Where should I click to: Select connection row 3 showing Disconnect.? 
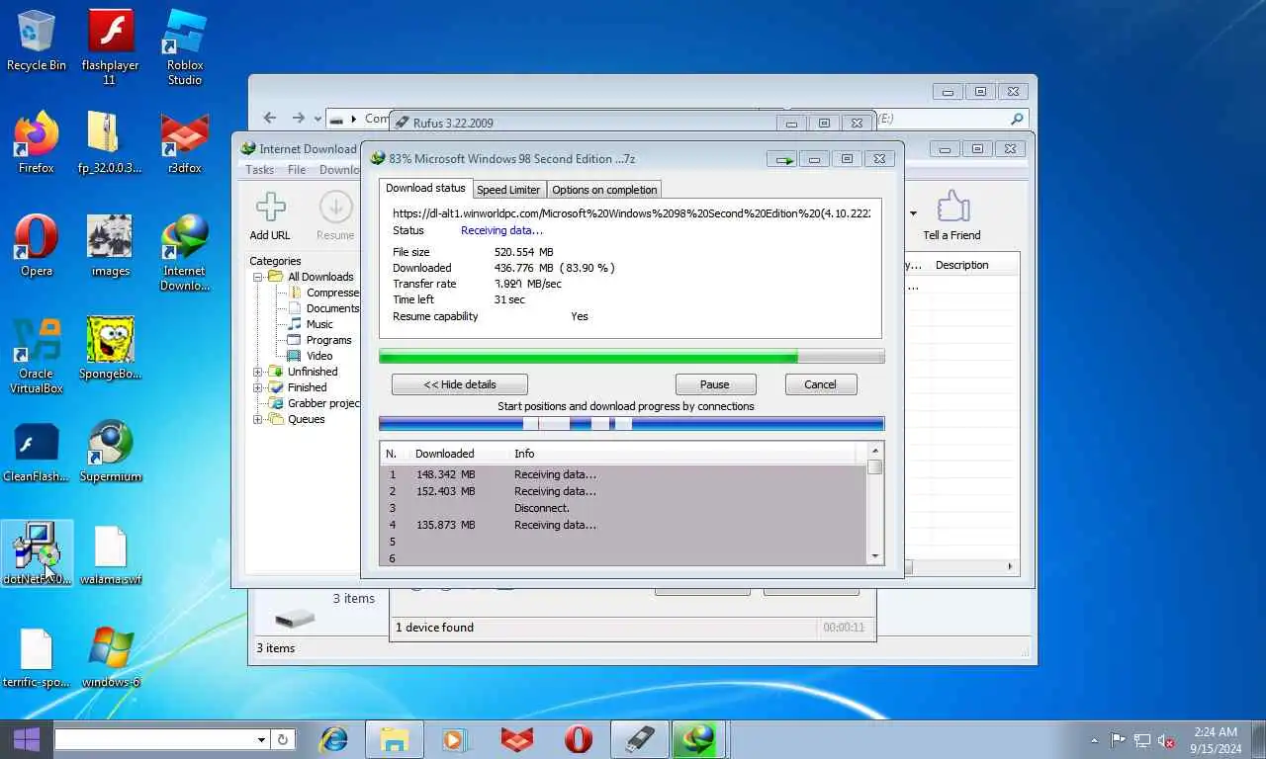(x=624, y=508)
